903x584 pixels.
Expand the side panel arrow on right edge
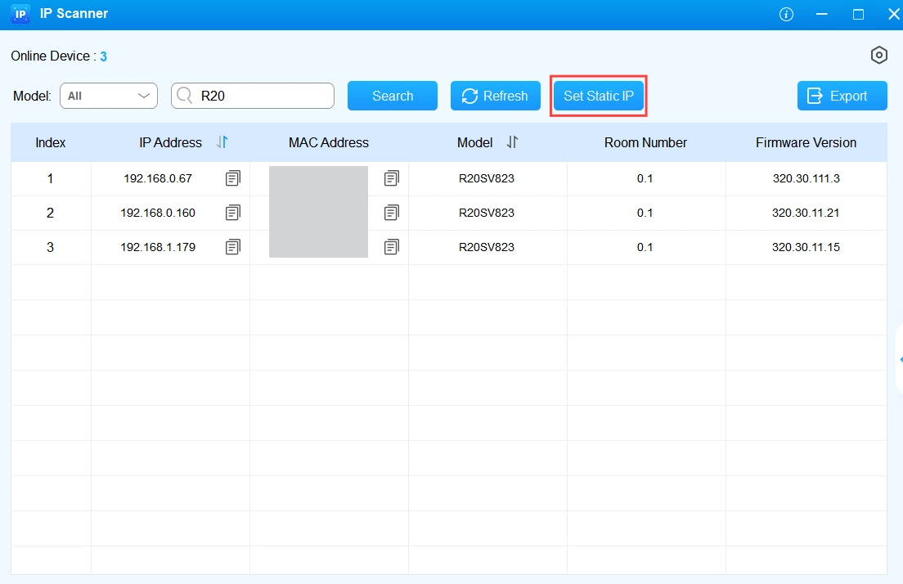coord(899,360)
